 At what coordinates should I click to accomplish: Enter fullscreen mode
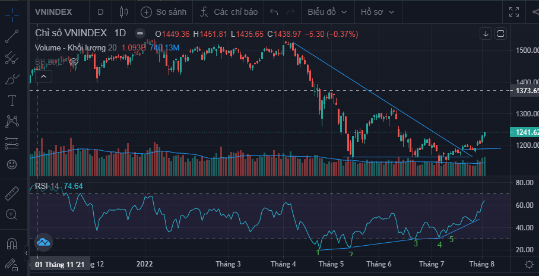(x=514, y=12)
